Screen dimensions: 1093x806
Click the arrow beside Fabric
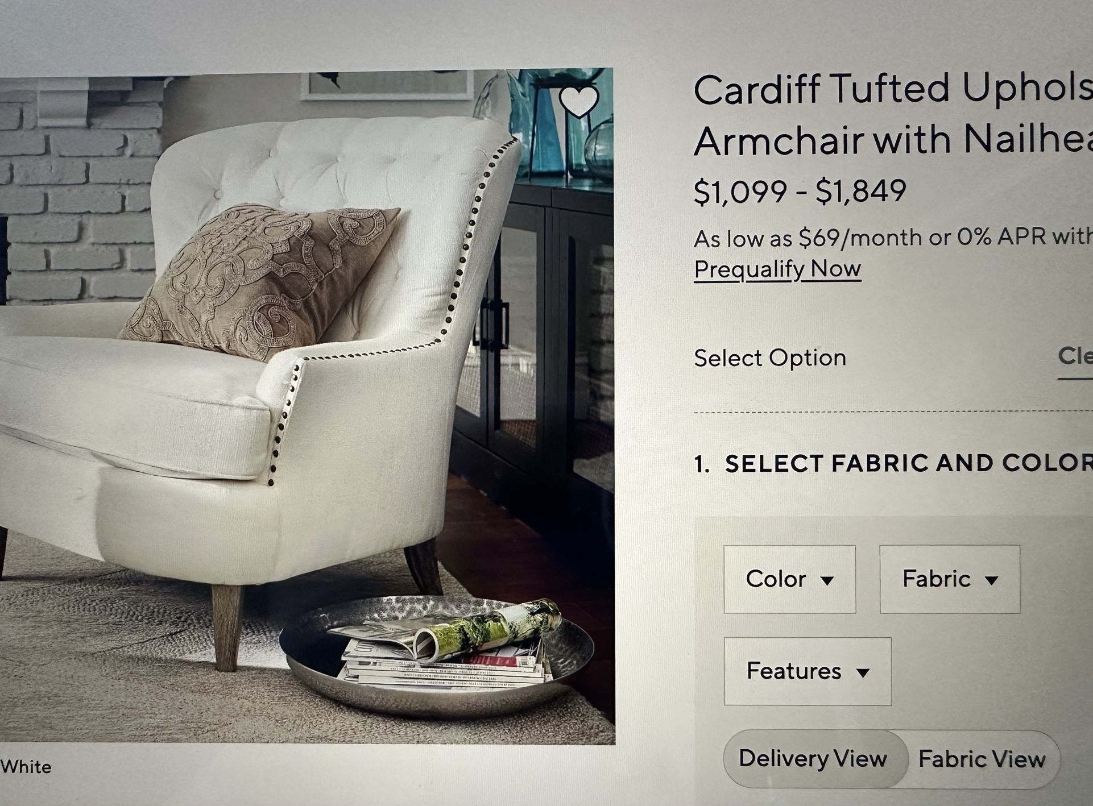click(x=992, y=580)
